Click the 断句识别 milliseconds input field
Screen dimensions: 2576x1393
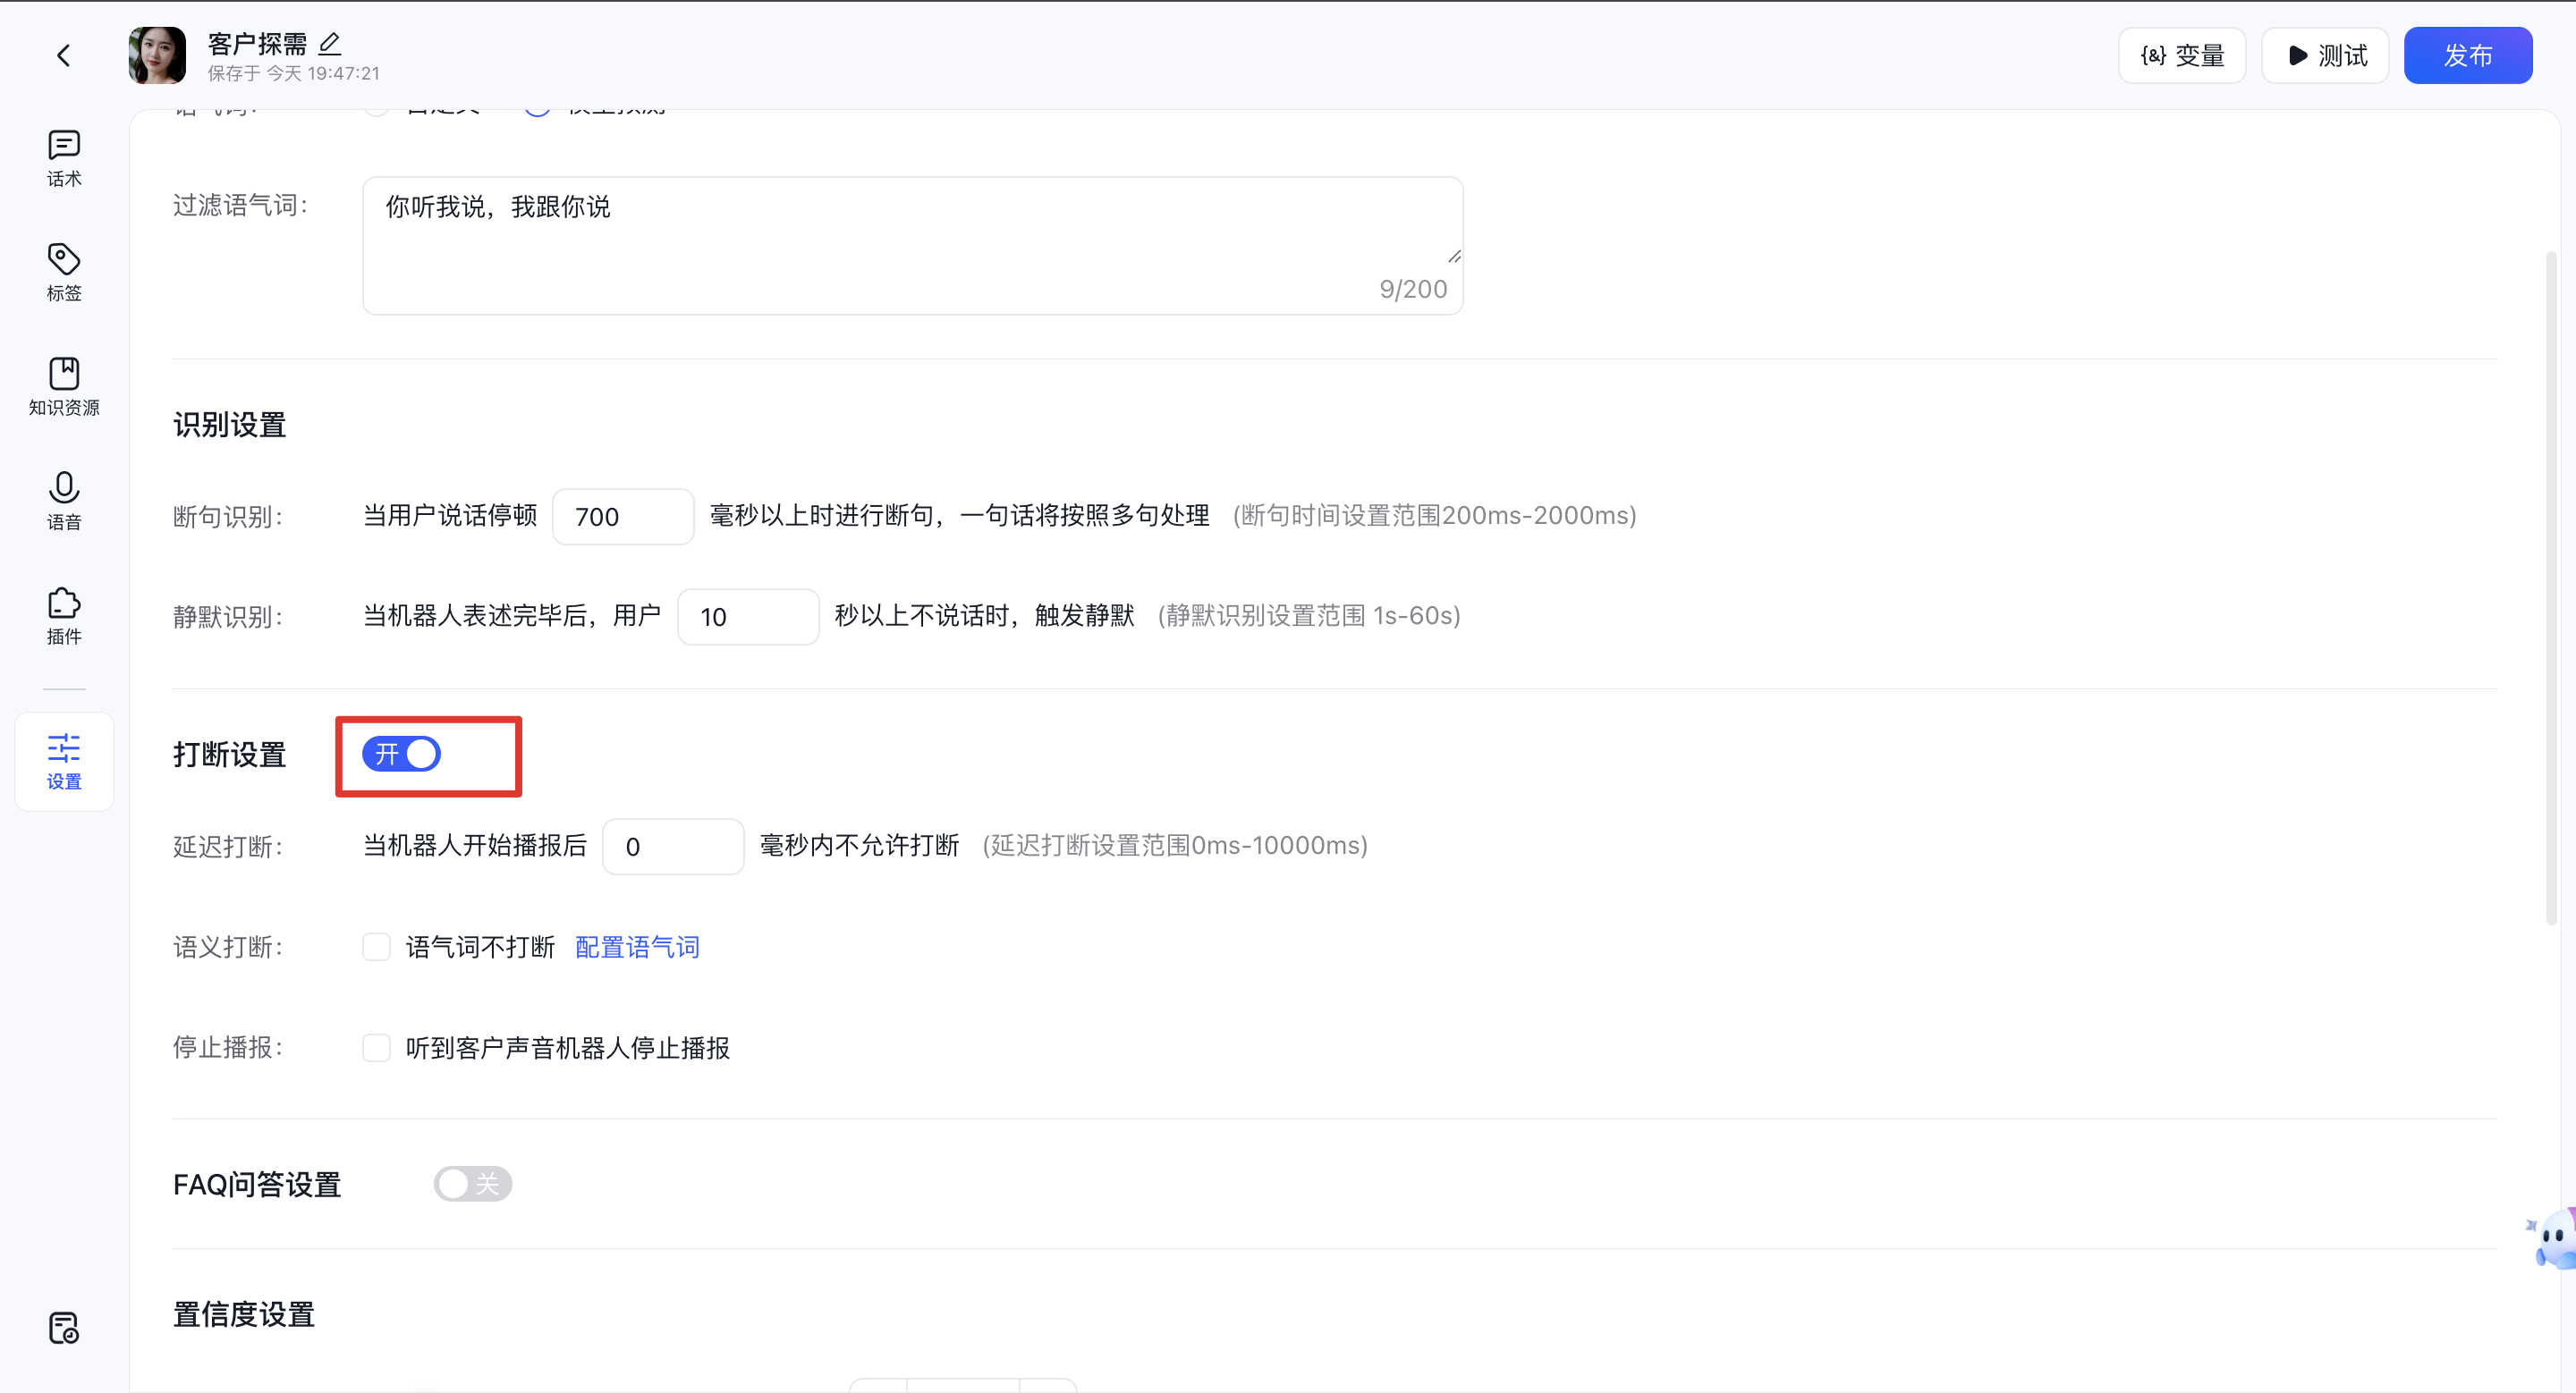coord(623,517)
